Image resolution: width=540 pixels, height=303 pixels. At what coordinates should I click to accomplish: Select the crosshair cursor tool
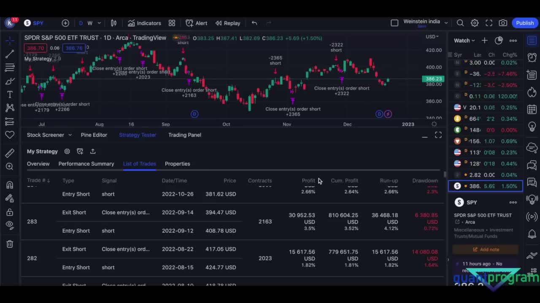click(x=10, y=40)
